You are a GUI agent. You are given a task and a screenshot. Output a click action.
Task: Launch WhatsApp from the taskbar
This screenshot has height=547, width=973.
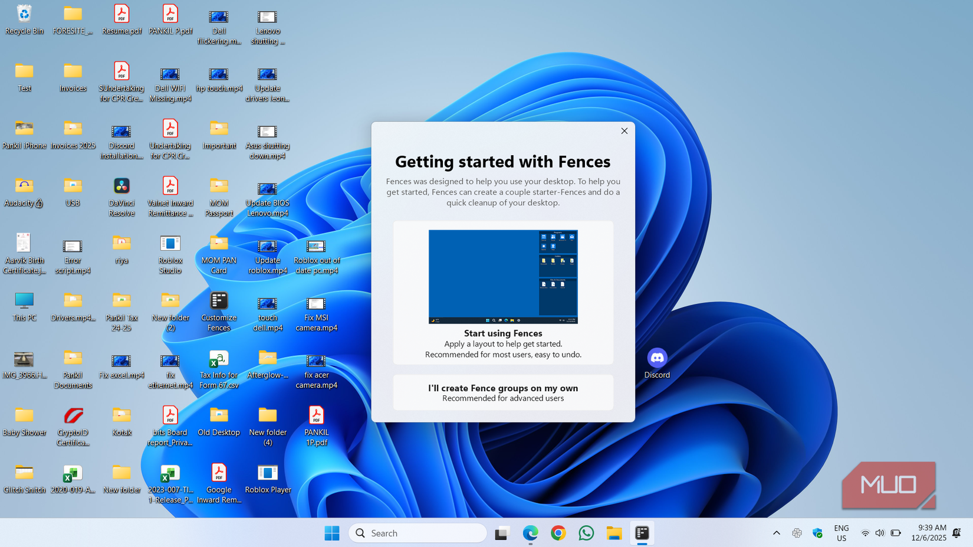pyautogui.click(x=586, y=533)
